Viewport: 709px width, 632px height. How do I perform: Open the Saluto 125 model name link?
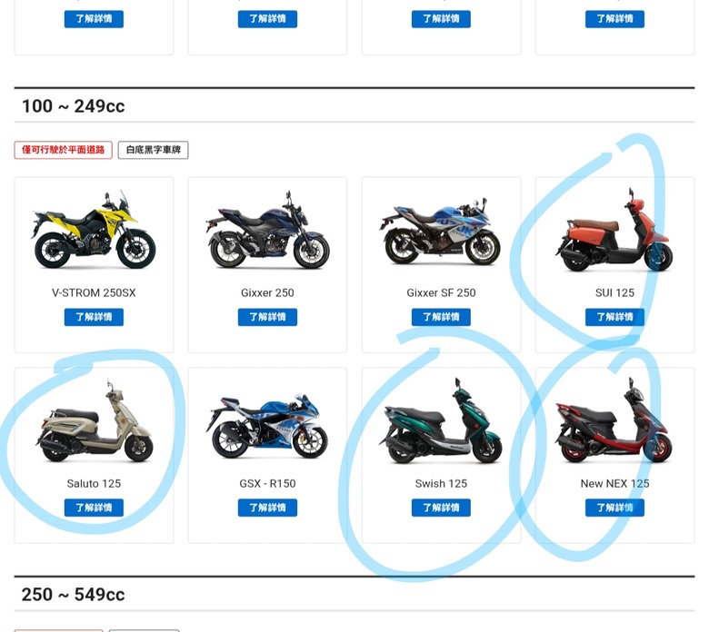94,483
